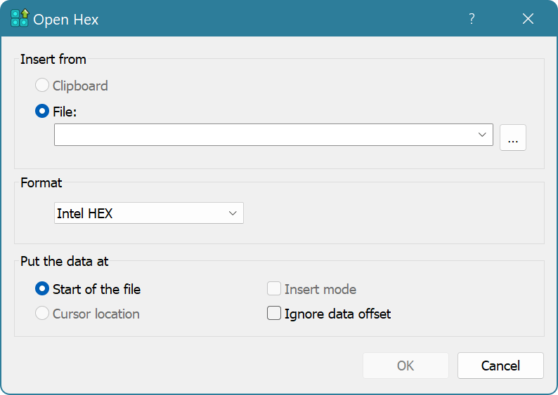This screenshot has width=558, height=395.
Task: Click the question mark help button
Action: click(x=472, y=19)
